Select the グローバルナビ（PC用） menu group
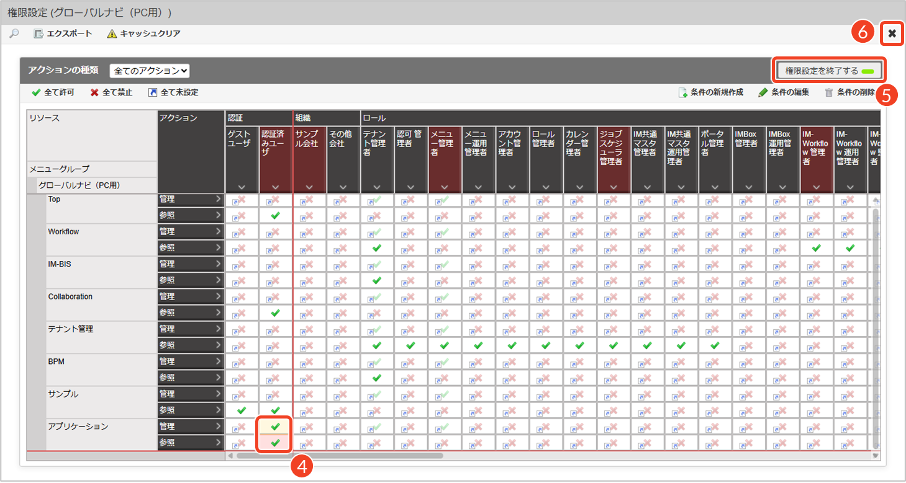 pos(79,185)
